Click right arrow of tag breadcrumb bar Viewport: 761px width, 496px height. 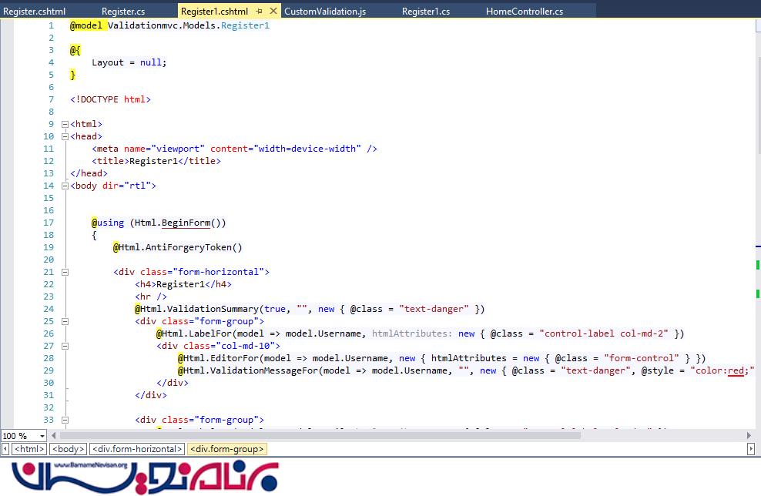point(751,449)
